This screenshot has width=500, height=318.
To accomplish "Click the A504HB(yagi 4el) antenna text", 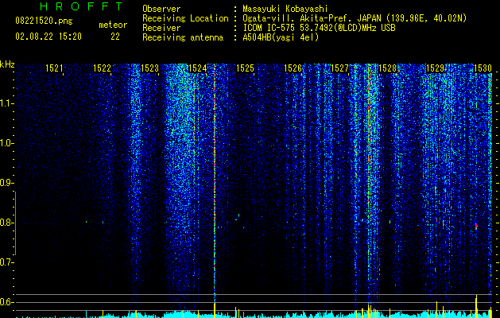I will click(281, 37).
